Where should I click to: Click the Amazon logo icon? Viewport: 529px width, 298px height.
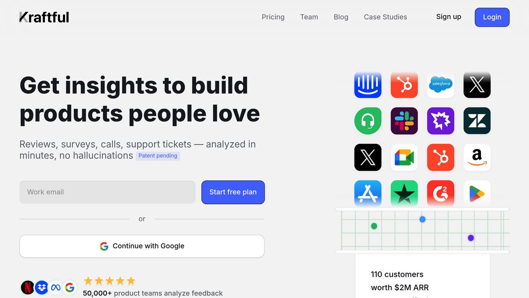tap(477, 157)
